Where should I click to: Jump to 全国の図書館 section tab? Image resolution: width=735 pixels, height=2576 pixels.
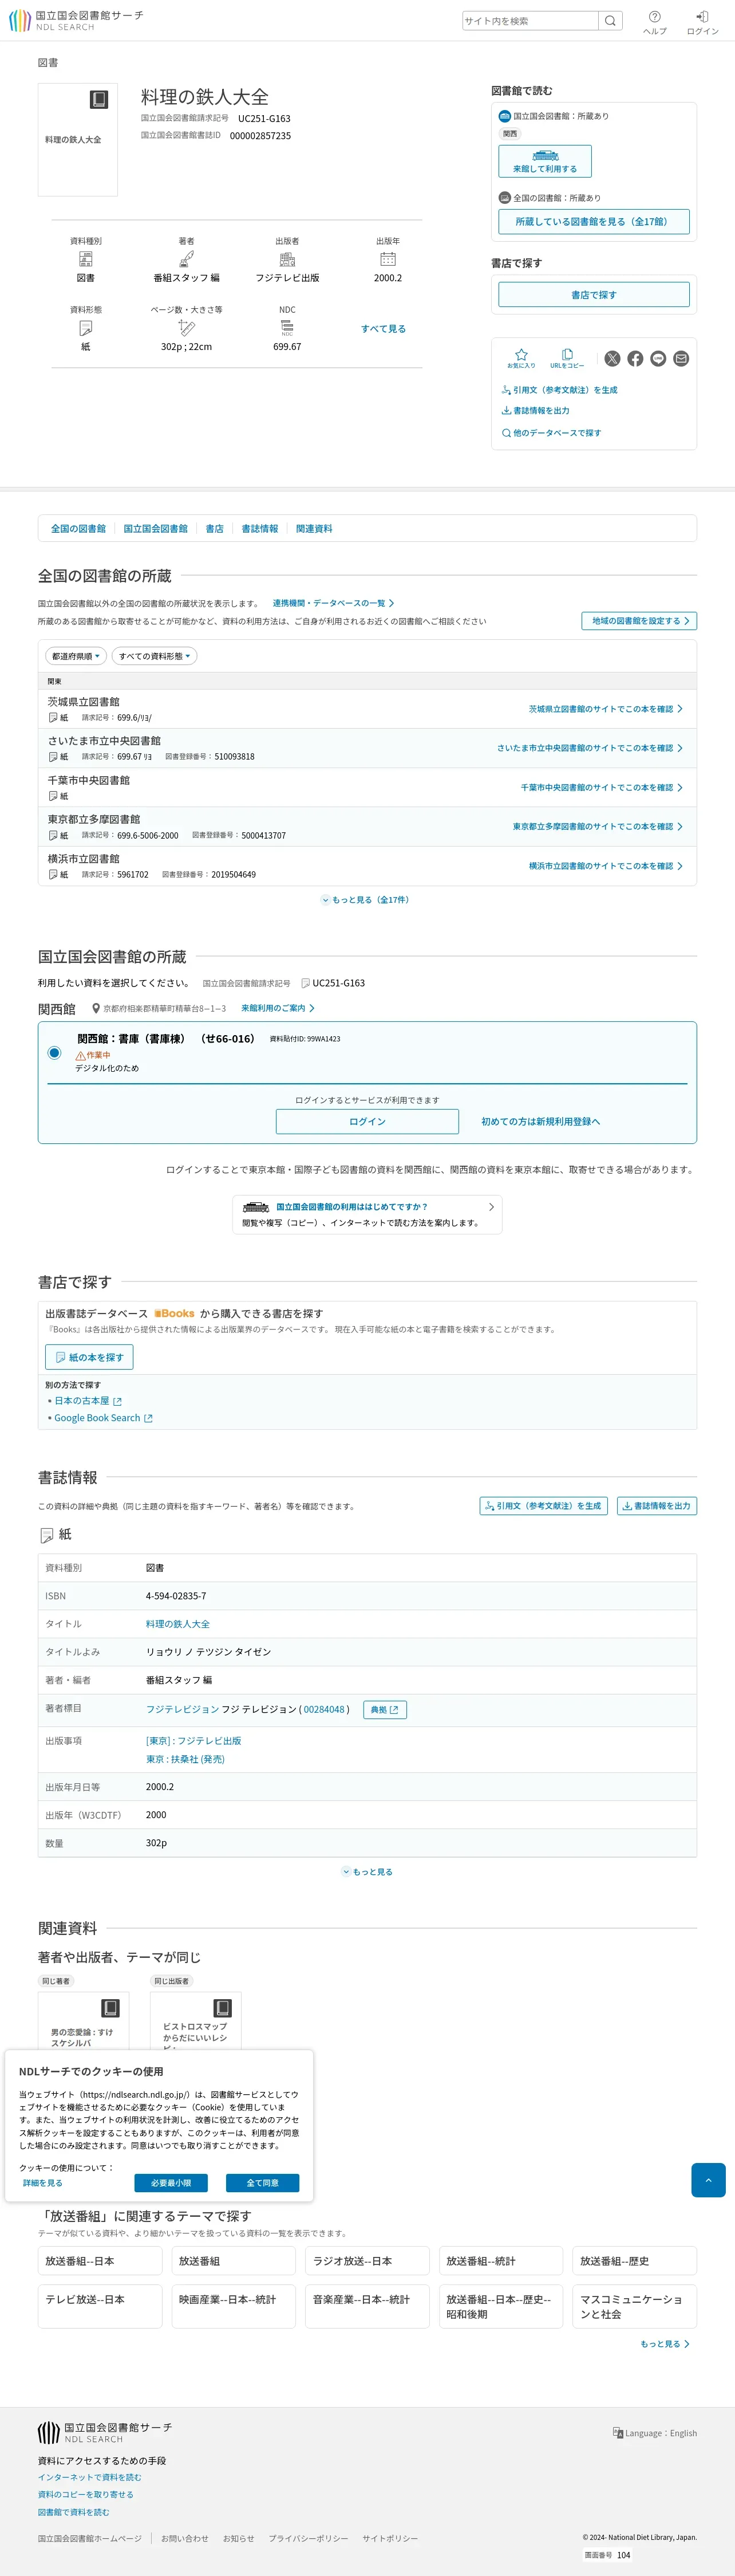78,528
